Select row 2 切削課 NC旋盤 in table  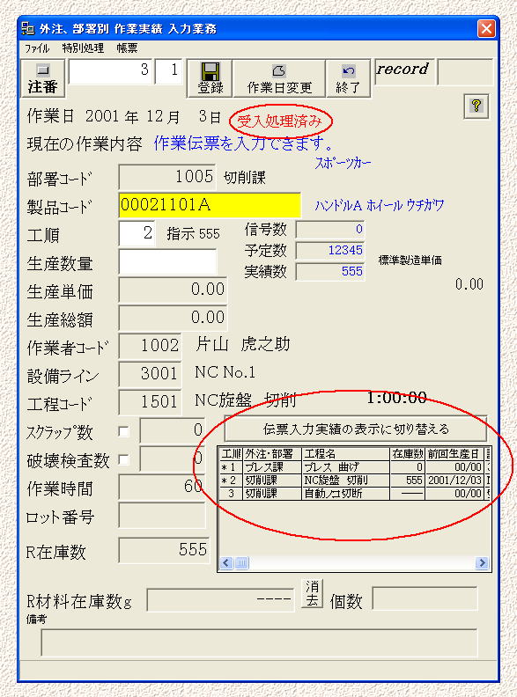pyautogui.click(x=355, y=481)
